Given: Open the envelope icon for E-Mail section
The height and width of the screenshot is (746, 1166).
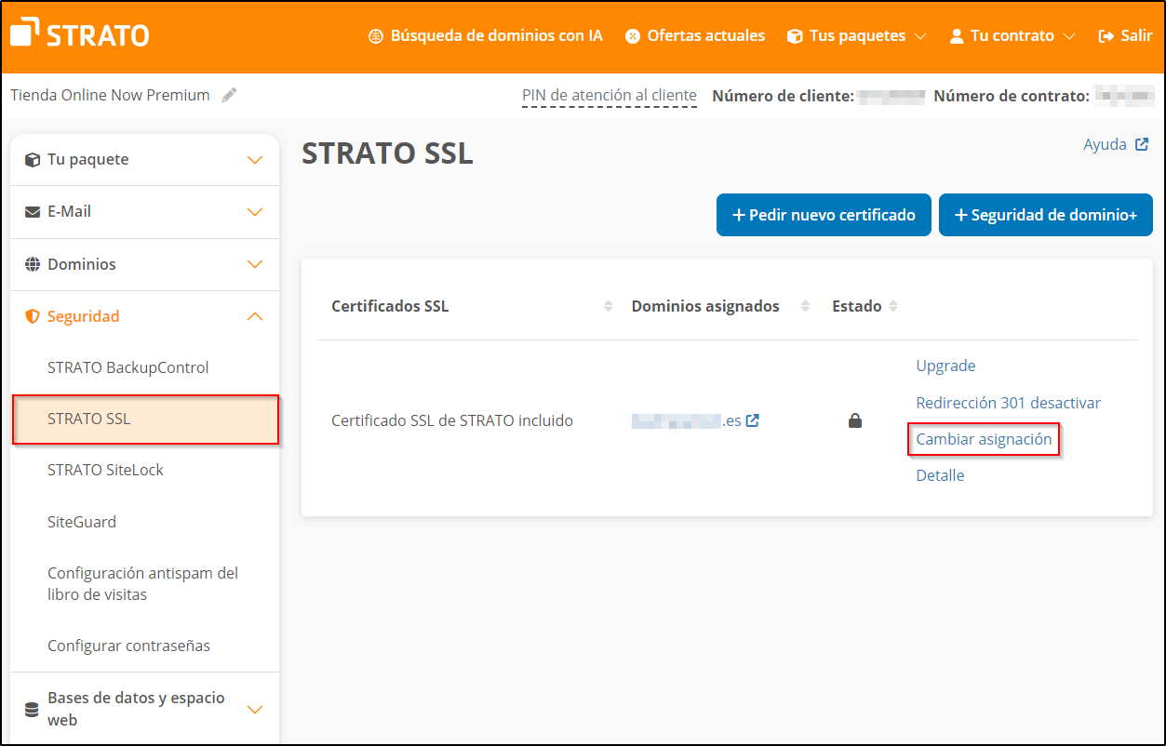Looking at the screenshot, I should pos(33,211).
